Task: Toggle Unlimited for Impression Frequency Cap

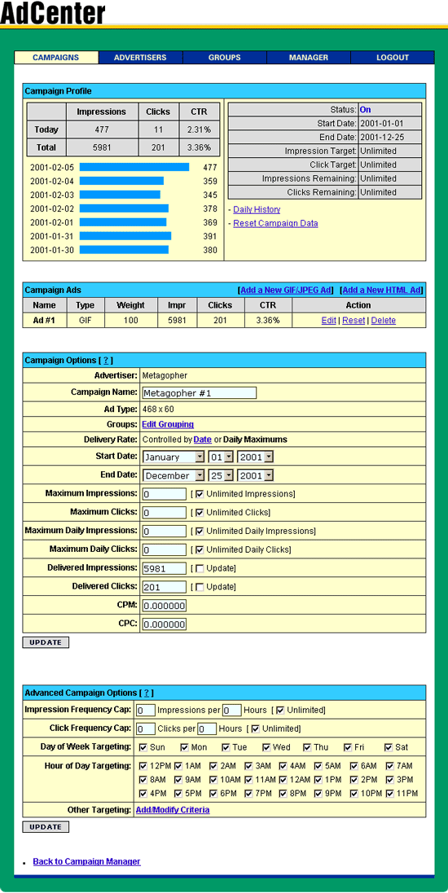Action: [x=280, y=710]
